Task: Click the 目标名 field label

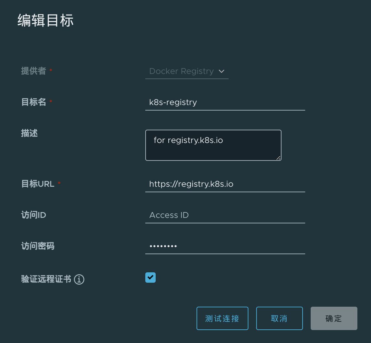Action: 33,102
